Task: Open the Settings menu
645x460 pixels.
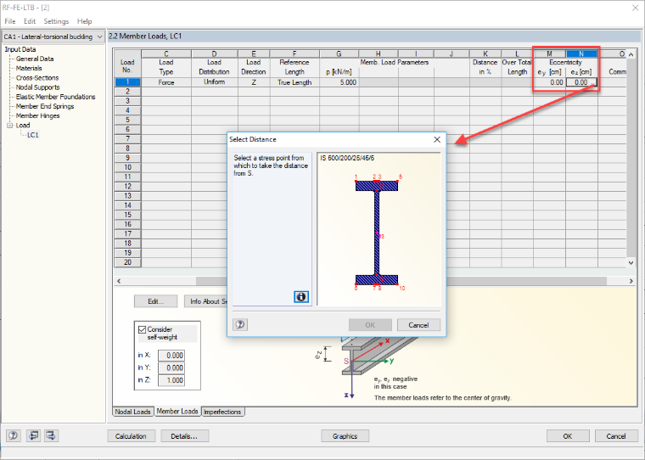Action: point(56,21)
